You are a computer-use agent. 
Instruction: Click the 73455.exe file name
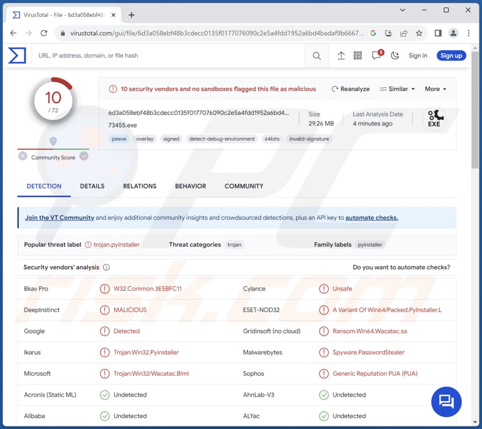click(x=123, y=125)
